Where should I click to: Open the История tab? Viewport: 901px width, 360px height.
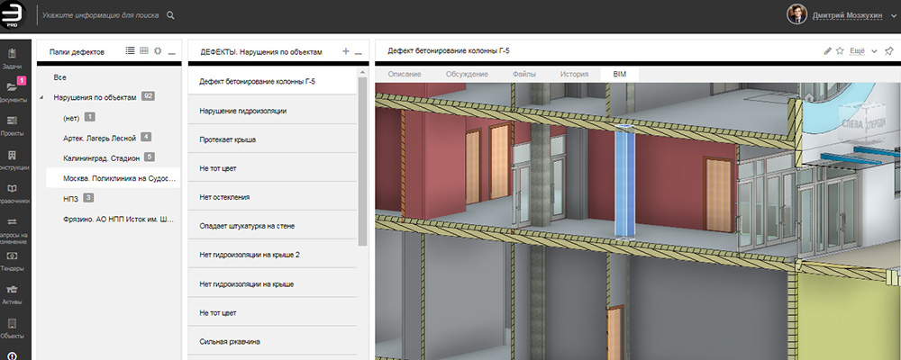click(x=574, y=73)
